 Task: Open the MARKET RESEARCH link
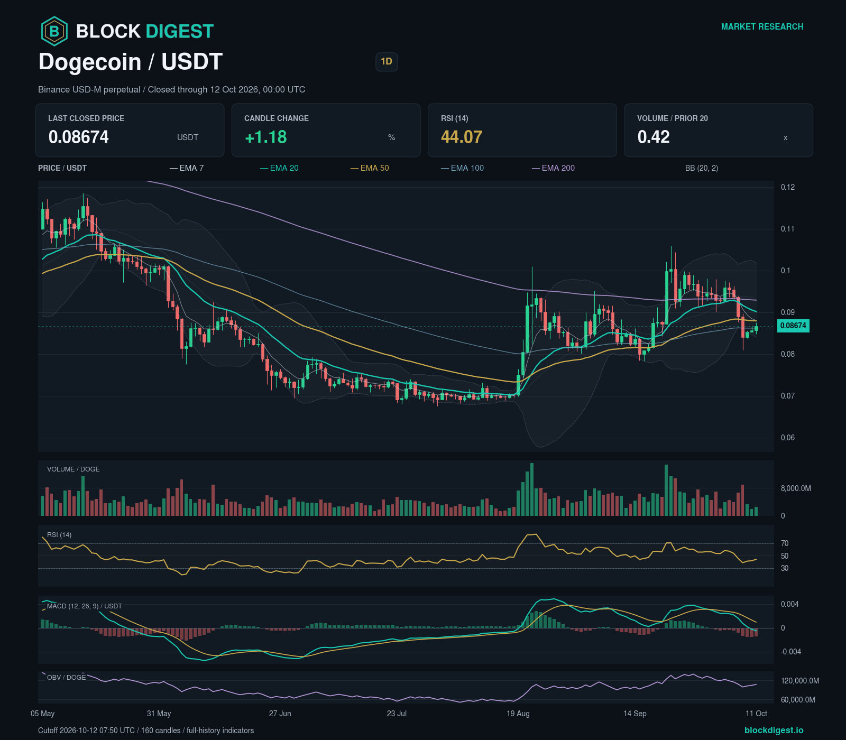(762, 26)
